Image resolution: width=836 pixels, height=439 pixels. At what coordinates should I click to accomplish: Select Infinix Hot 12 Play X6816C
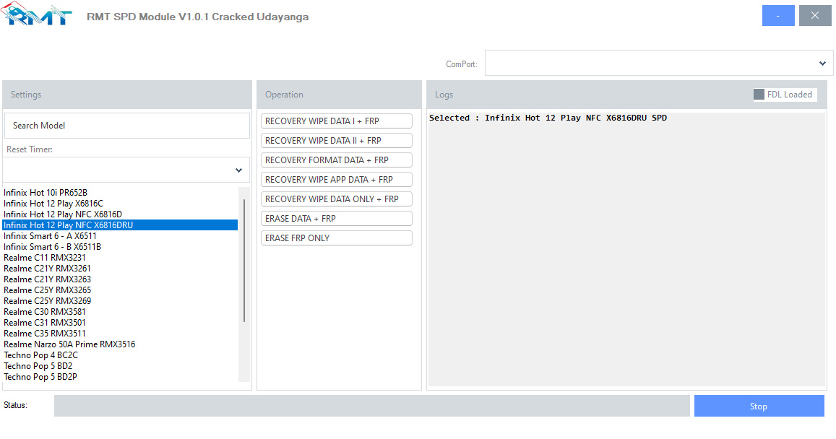click(x=120, y=204)
